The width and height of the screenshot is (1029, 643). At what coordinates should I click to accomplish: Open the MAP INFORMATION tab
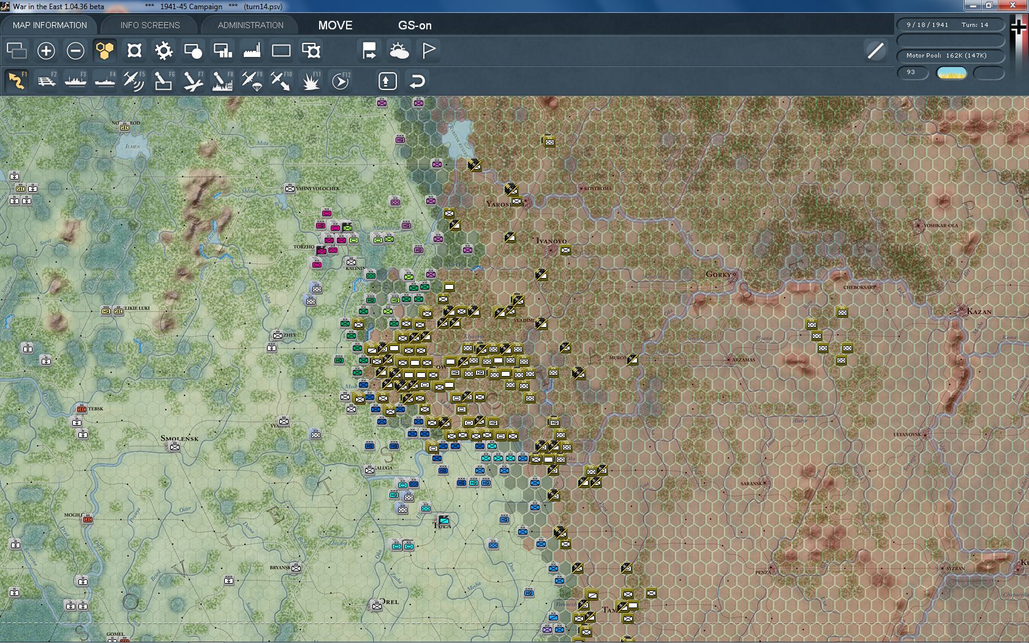pyautogui.click(x=50, y=25)
